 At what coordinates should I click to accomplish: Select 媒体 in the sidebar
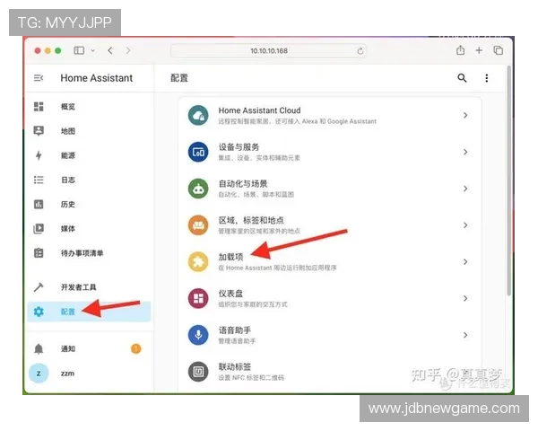pyautogui.click(x=89, y=229)
